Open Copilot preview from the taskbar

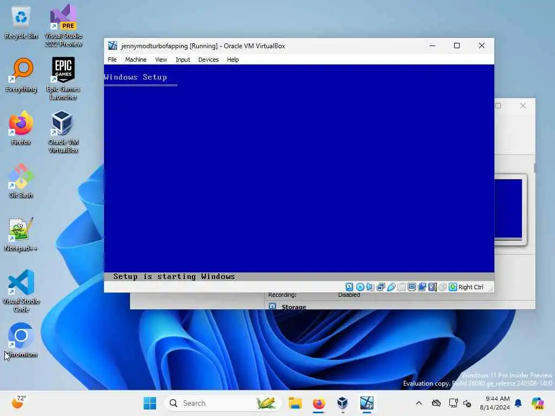[x=537, y=403]
